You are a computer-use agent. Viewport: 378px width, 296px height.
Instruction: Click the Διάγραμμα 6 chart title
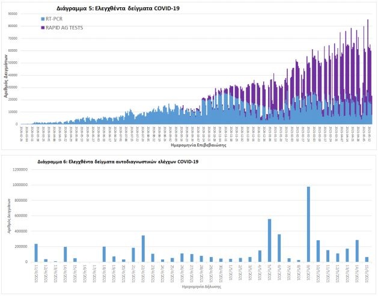[x=118, y=162]
